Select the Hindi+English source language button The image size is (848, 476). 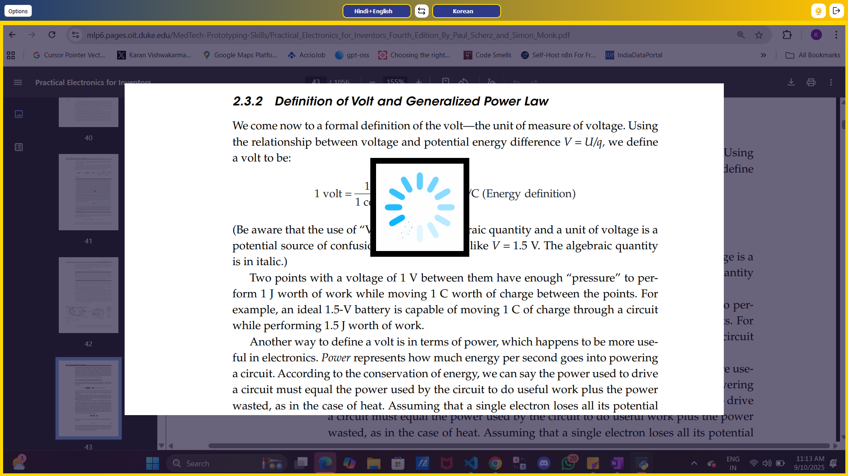tap(376, 11)
